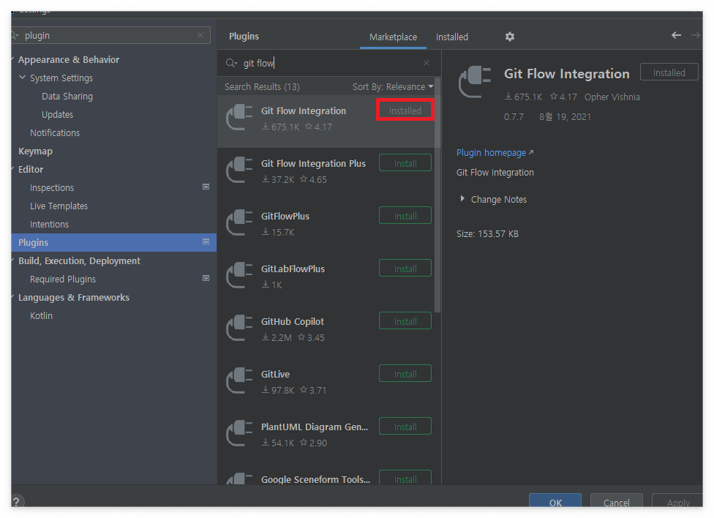Open the Sort By: Relevance dropdown
This screenshot has width=714, height=518.
(393, 86)
